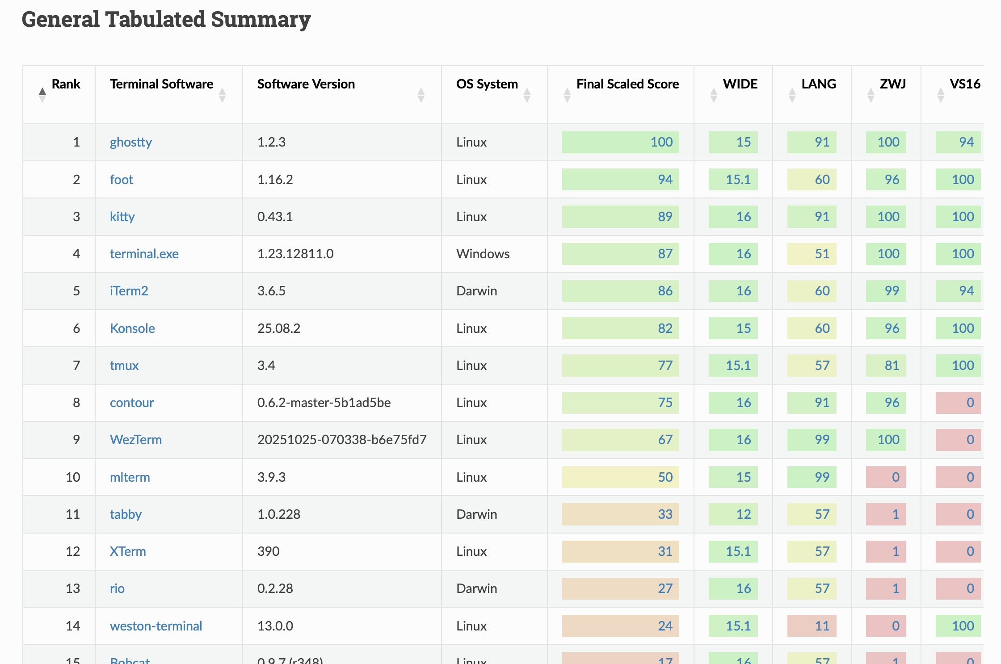This screenshot has height=664, width=1001.
Task: Click the WIDE column sort arrows
Action: [x=714, y=95]
